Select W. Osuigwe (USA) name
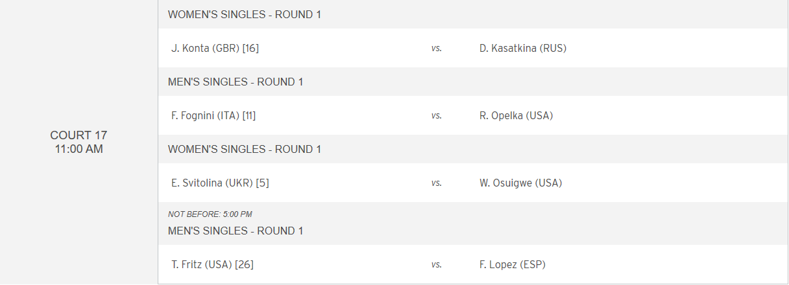 point(521,183)
